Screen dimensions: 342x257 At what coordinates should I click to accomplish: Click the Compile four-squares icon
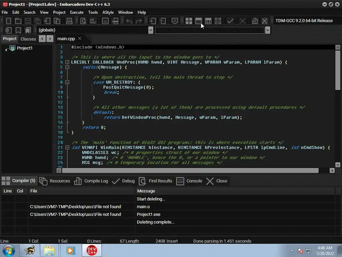tap(189, 21)
